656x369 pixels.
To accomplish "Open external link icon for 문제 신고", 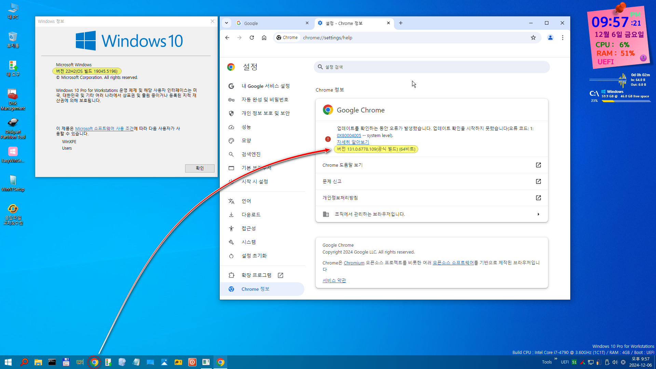I will pos(538,181).
